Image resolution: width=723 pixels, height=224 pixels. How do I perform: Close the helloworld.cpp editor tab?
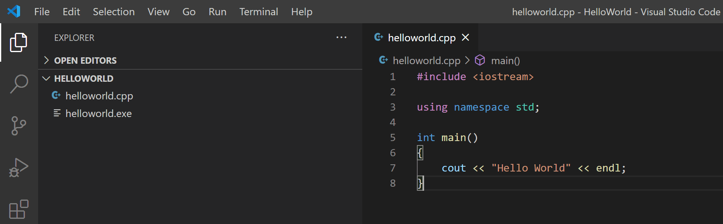click(465, 37)
